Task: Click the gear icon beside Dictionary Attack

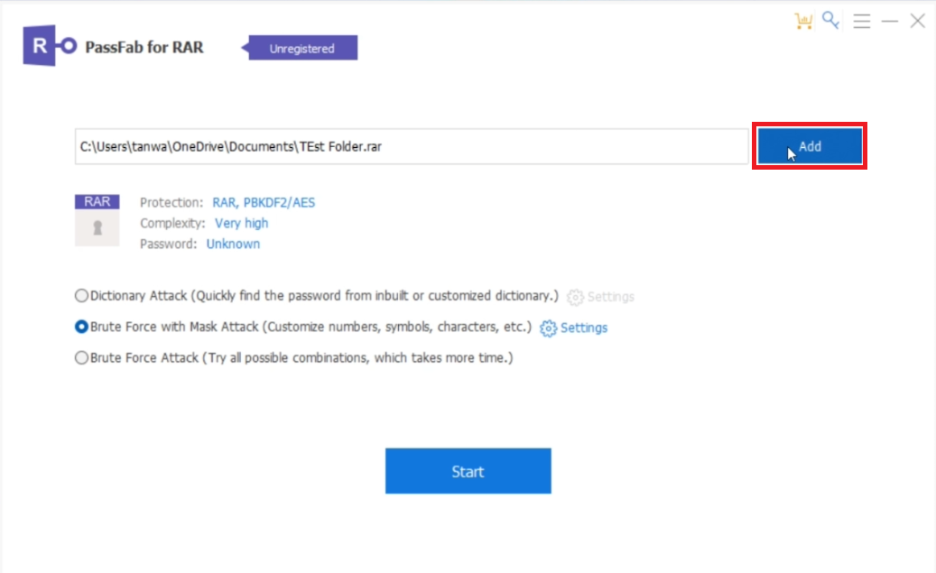Action: tap(575, 297)
